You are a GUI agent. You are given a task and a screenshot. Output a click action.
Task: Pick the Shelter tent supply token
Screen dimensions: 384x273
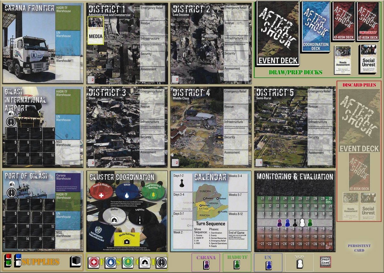pos(144,263)
